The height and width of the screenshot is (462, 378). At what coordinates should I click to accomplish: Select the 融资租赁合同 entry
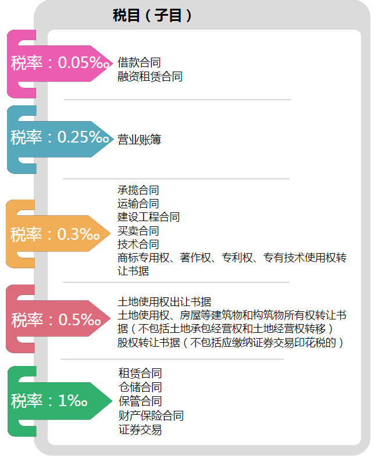point(150,77)
